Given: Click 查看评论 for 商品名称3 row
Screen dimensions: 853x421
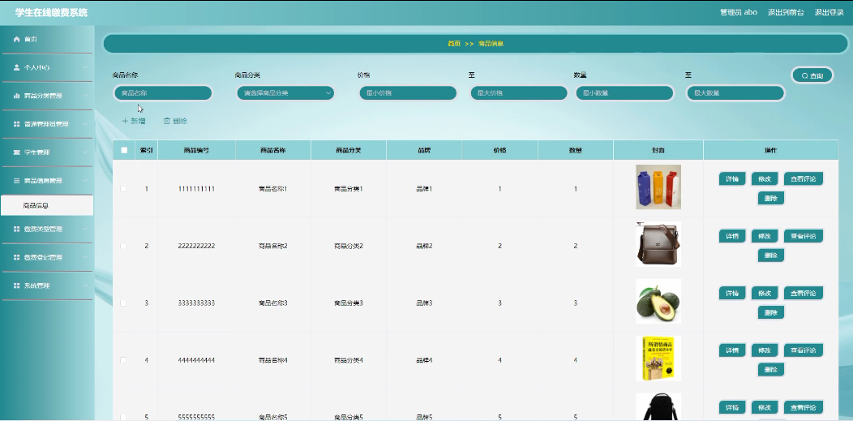Looking at the screenshot, I should click(x=803, y=293).
